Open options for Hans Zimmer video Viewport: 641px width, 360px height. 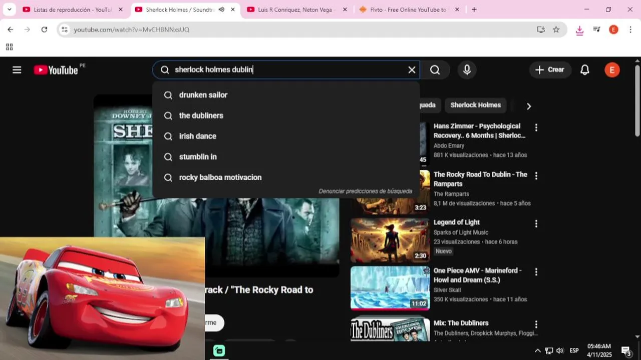click(536, 127)
